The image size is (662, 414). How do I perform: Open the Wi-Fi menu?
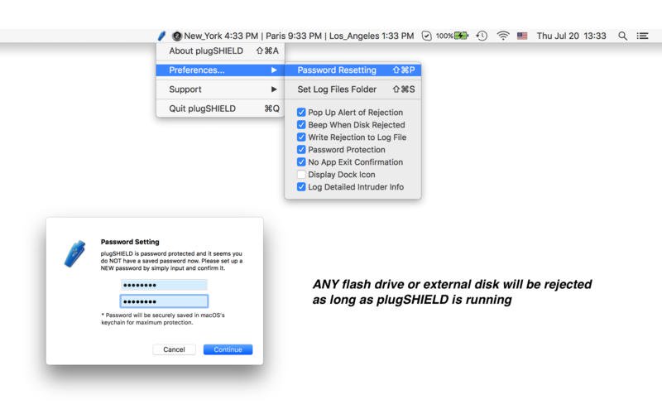click(x=502, y=36)
